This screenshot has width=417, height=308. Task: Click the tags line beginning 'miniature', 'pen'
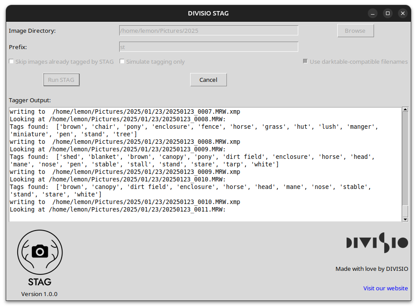pos(74,135)
